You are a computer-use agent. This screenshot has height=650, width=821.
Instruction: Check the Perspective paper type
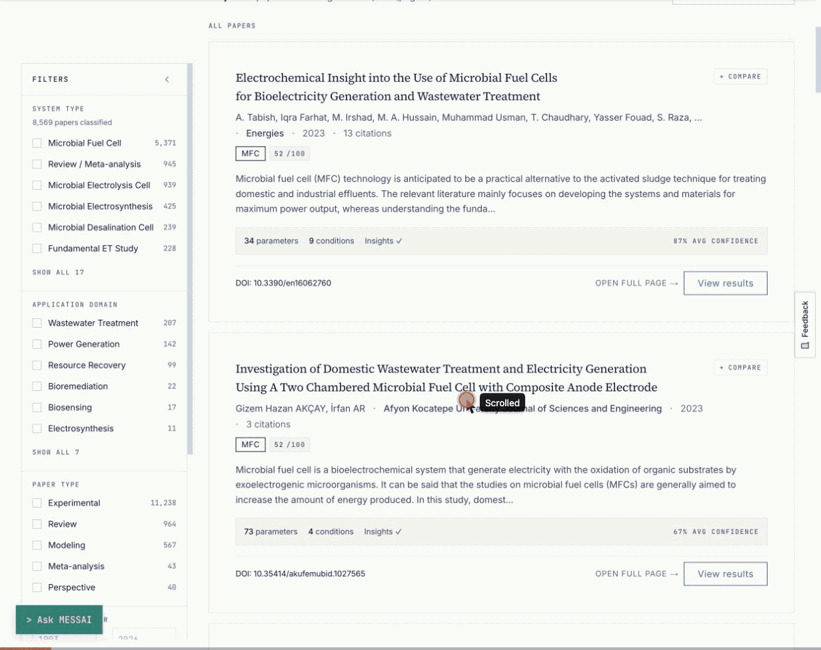pyautogui.click(x=37, y=587)
